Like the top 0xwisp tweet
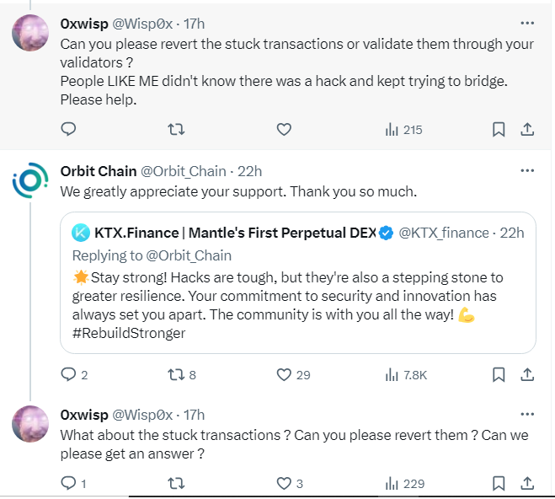The image size is (555, 499). pos(284,130)
